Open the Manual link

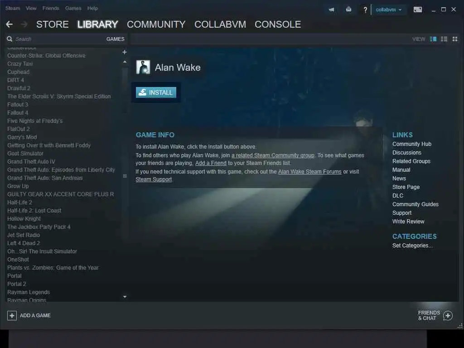[x=401, y=170]
